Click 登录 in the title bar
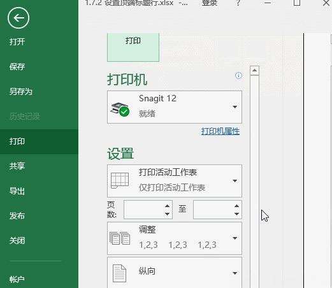This screenshot has height=288, width=332. (x=210, y=3)
